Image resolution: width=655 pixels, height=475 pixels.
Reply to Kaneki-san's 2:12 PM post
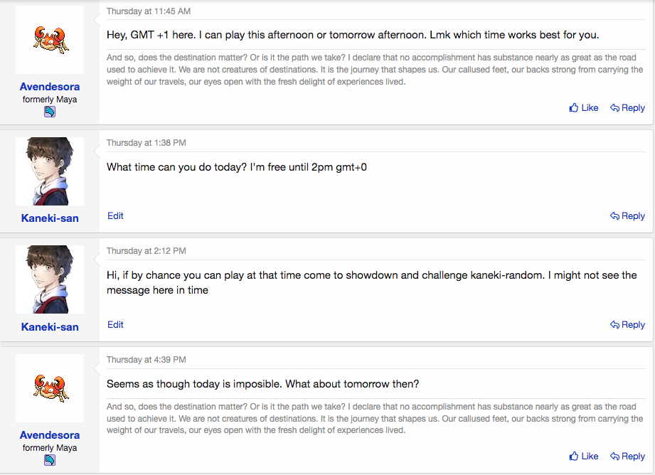pos(627,324)
